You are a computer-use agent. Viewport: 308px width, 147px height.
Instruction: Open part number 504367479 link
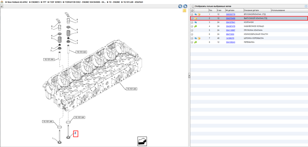[231, 26]
